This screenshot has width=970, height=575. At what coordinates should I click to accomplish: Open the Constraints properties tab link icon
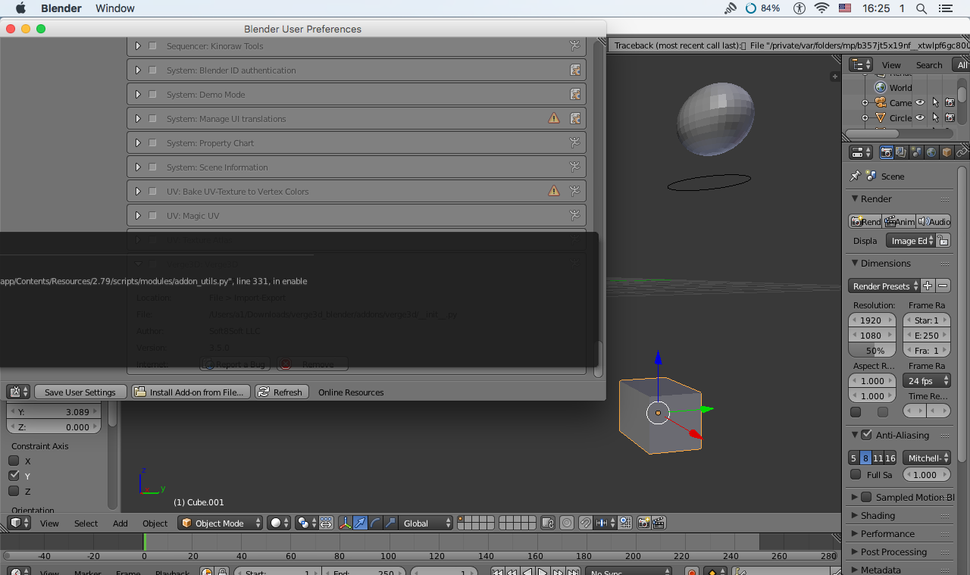(x=962, y=152)
